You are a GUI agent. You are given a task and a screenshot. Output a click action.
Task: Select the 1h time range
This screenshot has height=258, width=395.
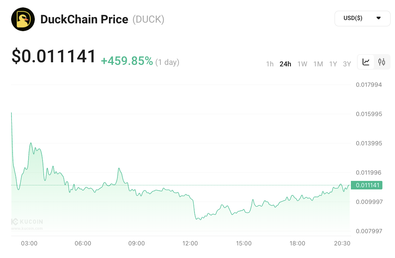pos(270,64)
